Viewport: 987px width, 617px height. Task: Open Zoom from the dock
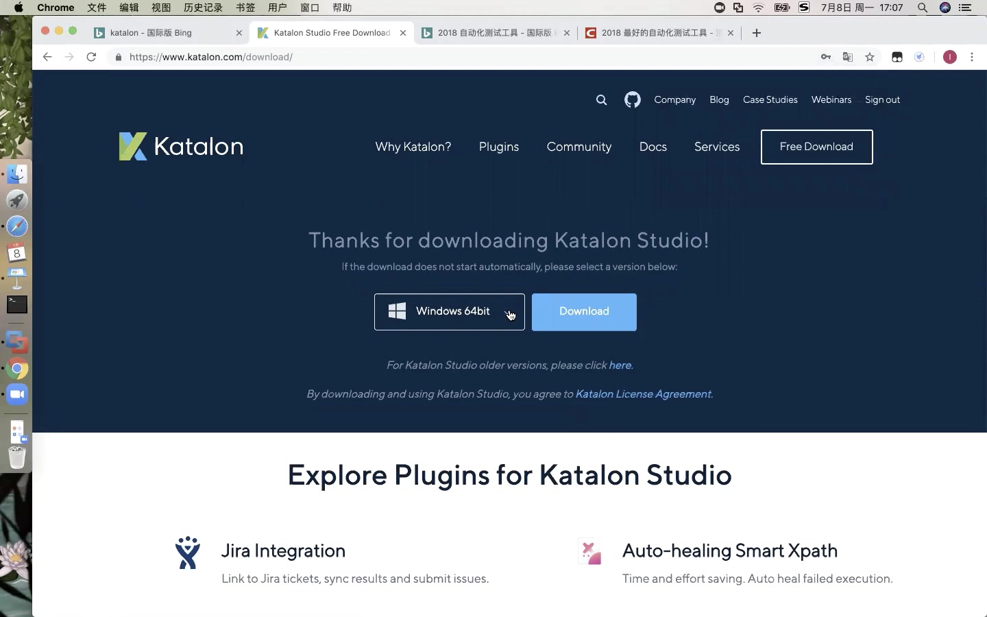(17, 395)
